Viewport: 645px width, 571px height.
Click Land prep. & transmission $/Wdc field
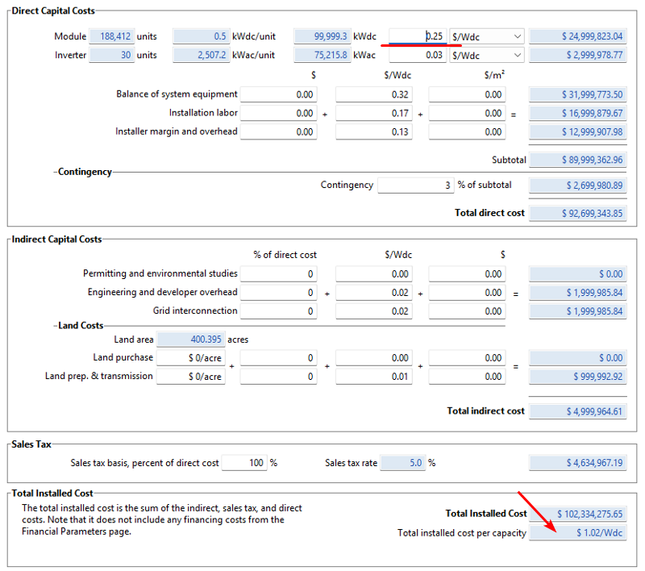coord(373,377)
